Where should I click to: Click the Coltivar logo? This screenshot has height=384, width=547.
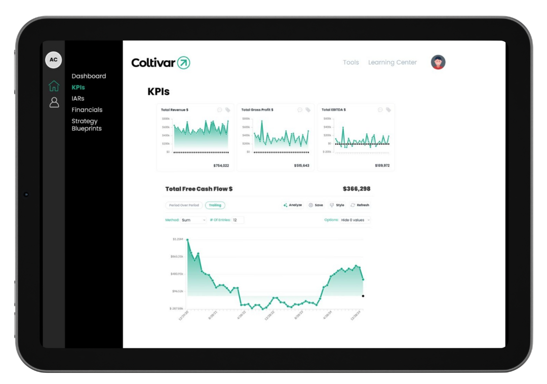(161, 63)
